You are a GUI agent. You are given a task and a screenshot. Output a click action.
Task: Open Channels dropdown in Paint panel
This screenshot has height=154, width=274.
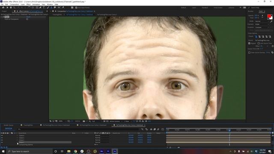[x=262, y=24]
